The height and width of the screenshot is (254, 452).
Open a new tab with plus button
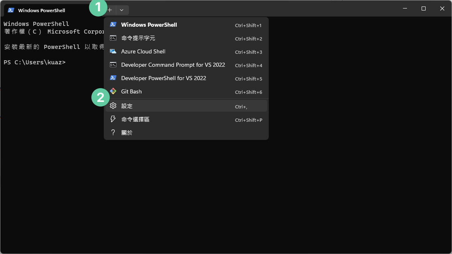[x=110, y=10]
